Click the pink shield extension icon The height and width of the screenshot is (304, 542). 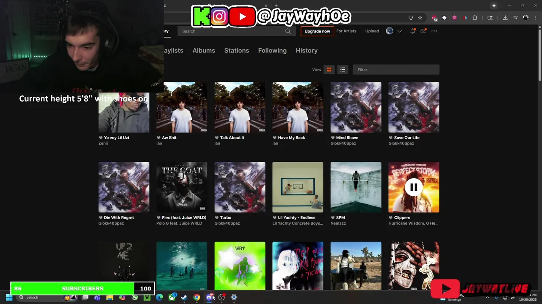(x=454, y=18)
